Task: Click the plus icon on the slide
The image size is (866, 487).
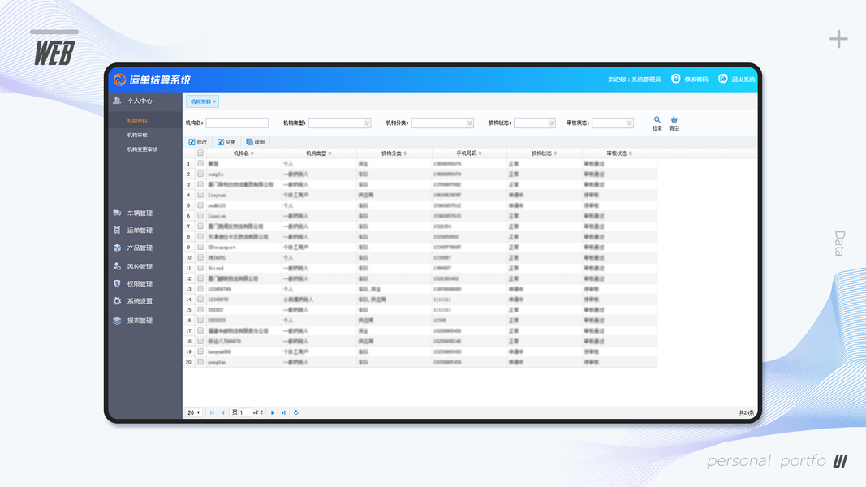Action: click(x=838, y=39)
